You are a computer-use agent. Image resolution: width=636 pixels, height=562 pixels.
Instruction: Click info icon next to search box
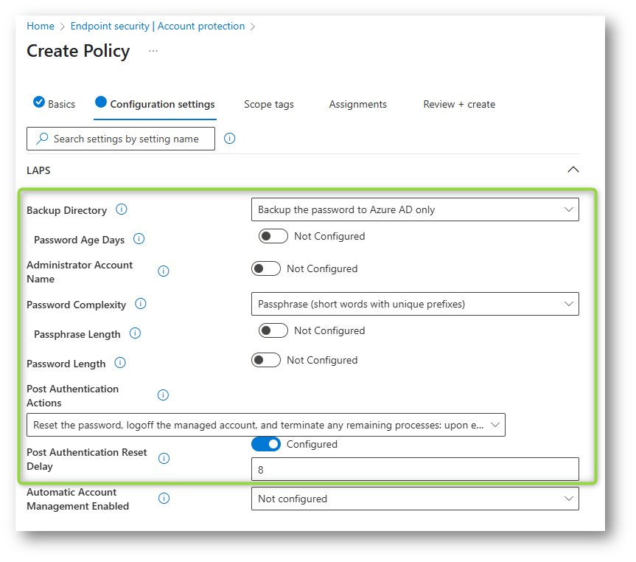pos(230,139)
